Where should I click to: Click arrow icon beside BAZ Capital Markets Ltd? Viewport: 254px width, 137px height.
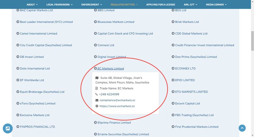(x=18, y=10)
